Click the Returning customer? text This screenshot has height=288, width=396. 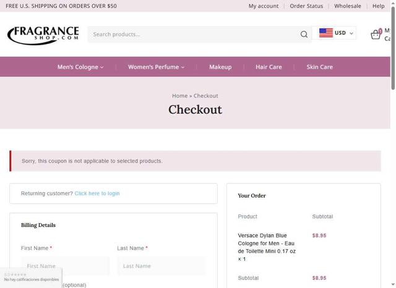pyautogui.click(x=47, y=193)
